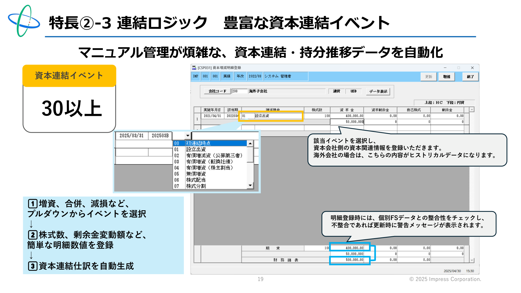Click the 2021/04/01 date cell in row 1
Screen dimensions: 521x293
(x=212, y=116)
